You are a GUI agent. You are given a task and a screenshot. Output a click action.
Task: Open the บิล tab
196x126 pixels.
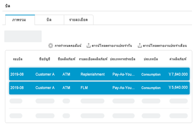(x=49, y=20)
